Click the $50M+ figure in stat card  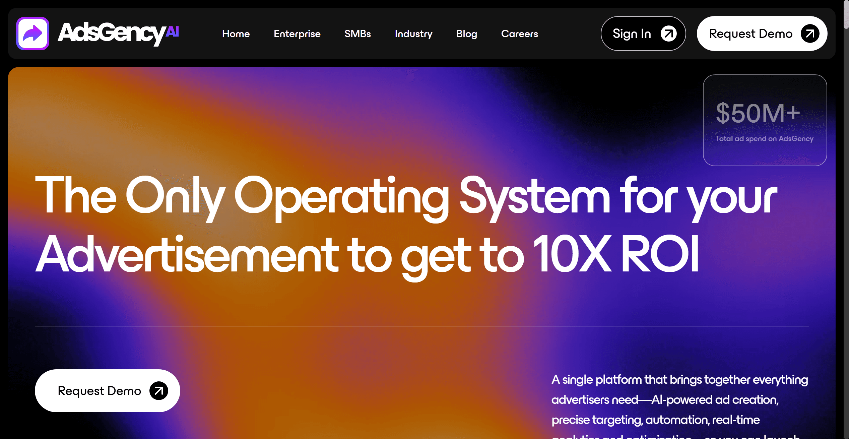[x=758, y=113]
